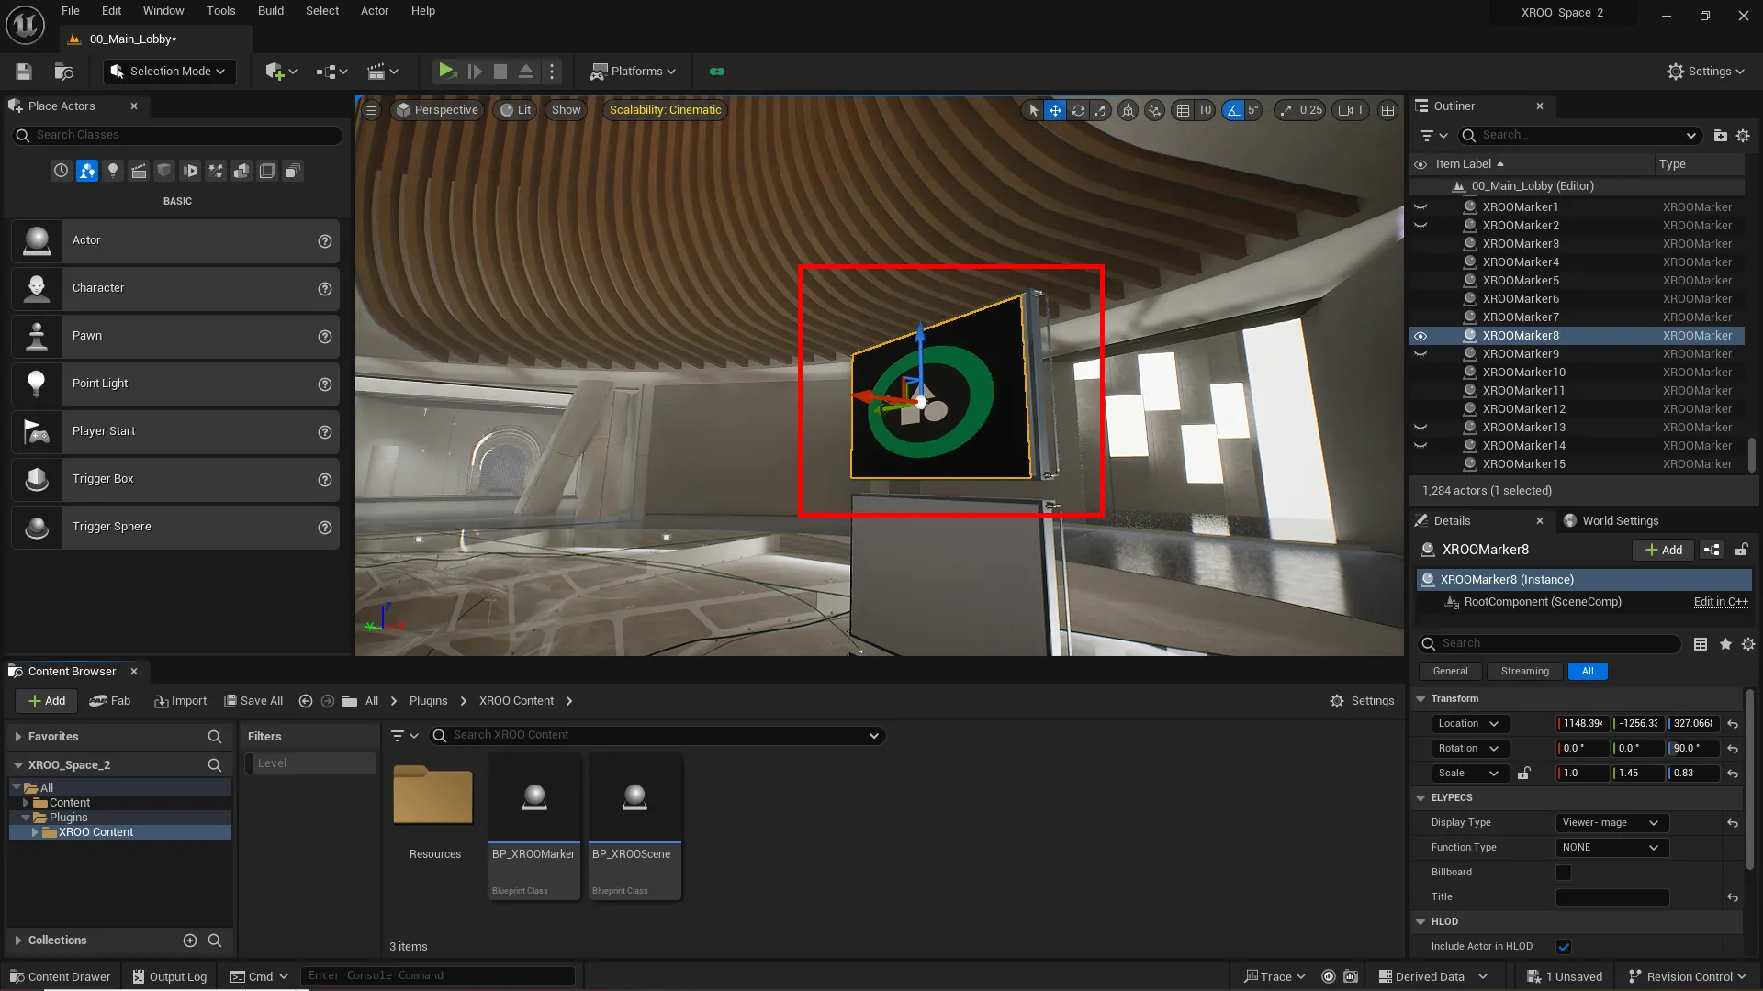Toggle grid snapping icon in viewport
Viewport: 1763px width, 991px height.
(1183, 110)
